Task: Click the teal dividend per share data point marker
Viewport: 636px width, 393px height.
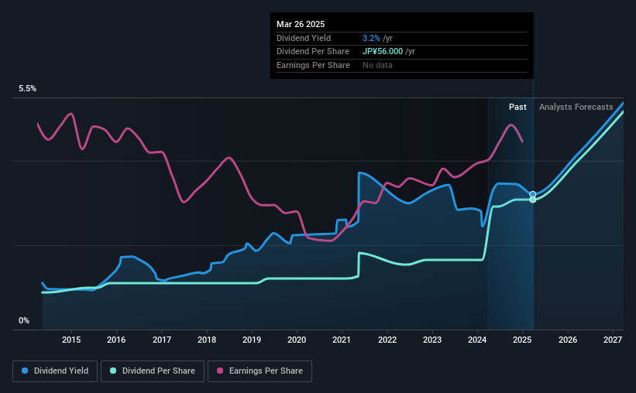Action: (533, 200)
